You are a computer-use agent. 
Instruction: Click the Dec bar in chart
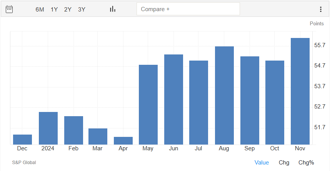click(x=23, y=140)
